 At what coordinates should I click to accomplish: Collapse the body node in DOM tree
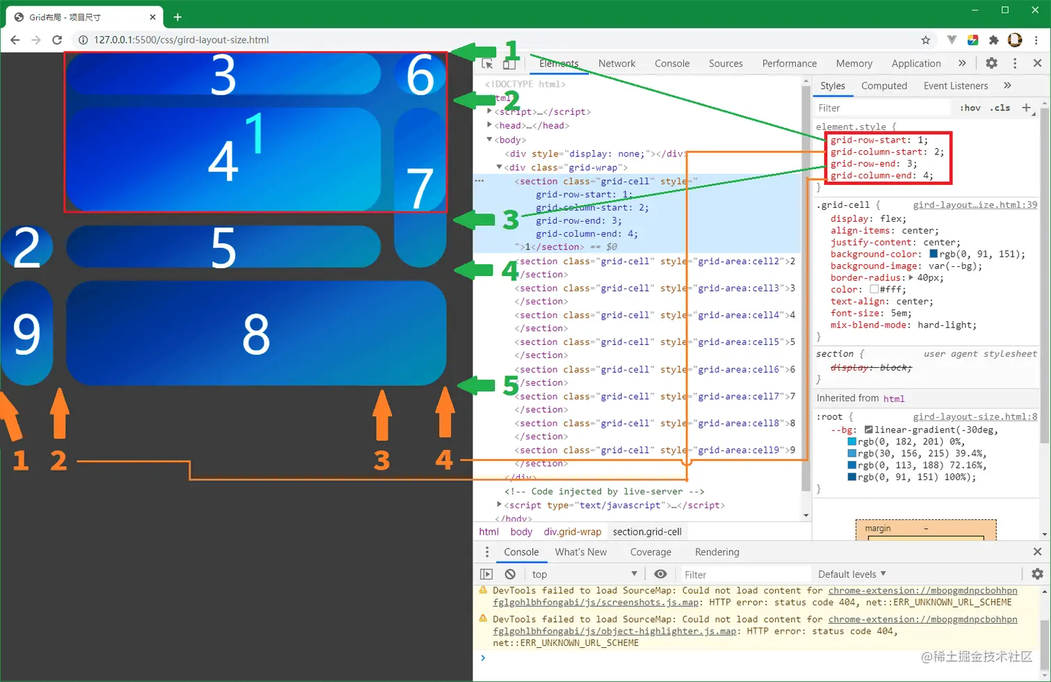click(489, 139)
